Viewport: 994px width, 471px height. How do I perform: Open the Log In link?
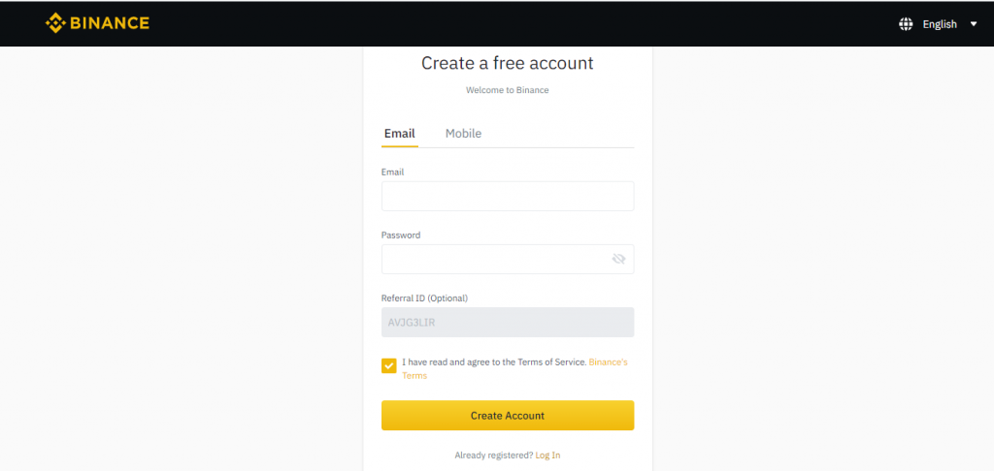pos(547,455)
